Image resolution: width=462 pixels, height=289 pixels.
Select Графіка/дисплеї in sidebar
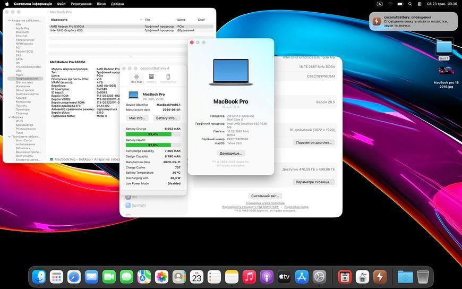pyautogui.click(x=25, y=79)
